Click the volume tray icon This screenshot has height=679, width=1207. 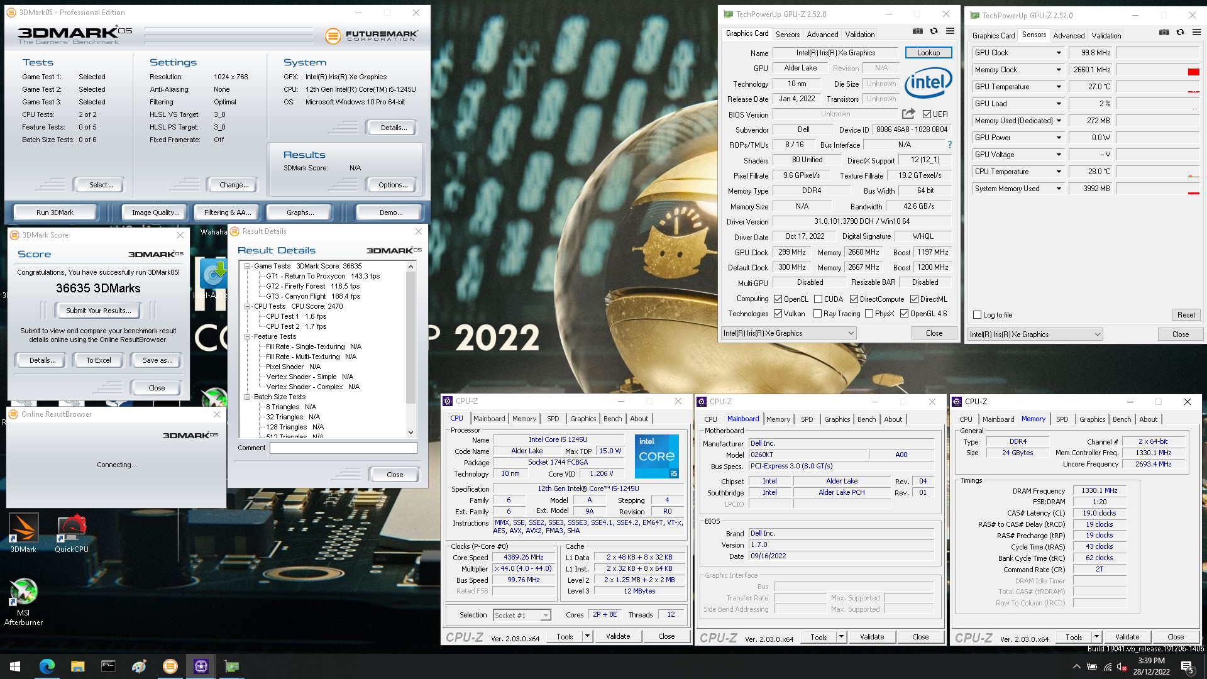click(x=1122, y=666)
